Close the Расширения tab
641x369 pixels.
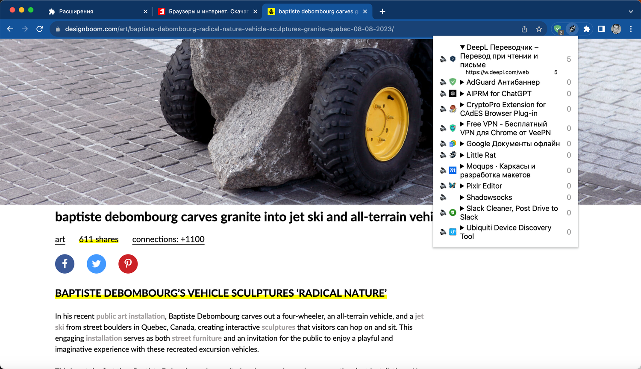[145, 12]
